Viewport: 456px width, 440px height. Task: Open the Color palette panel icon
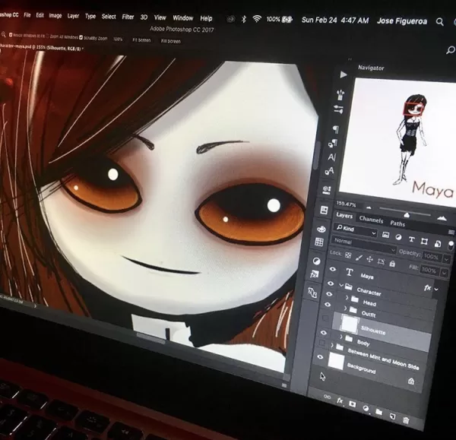coord(321,229)
